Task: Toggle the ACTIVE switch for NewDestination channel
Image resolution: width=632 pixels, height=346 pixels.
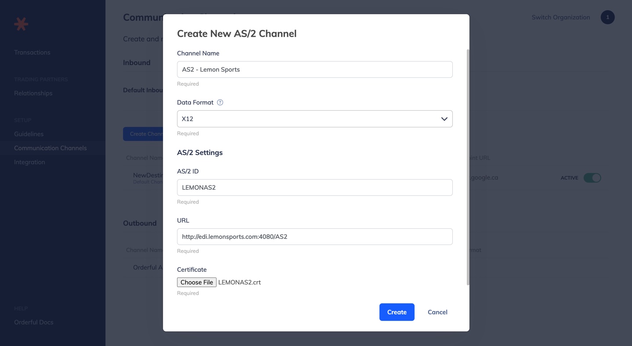Action: click(592, 178)
